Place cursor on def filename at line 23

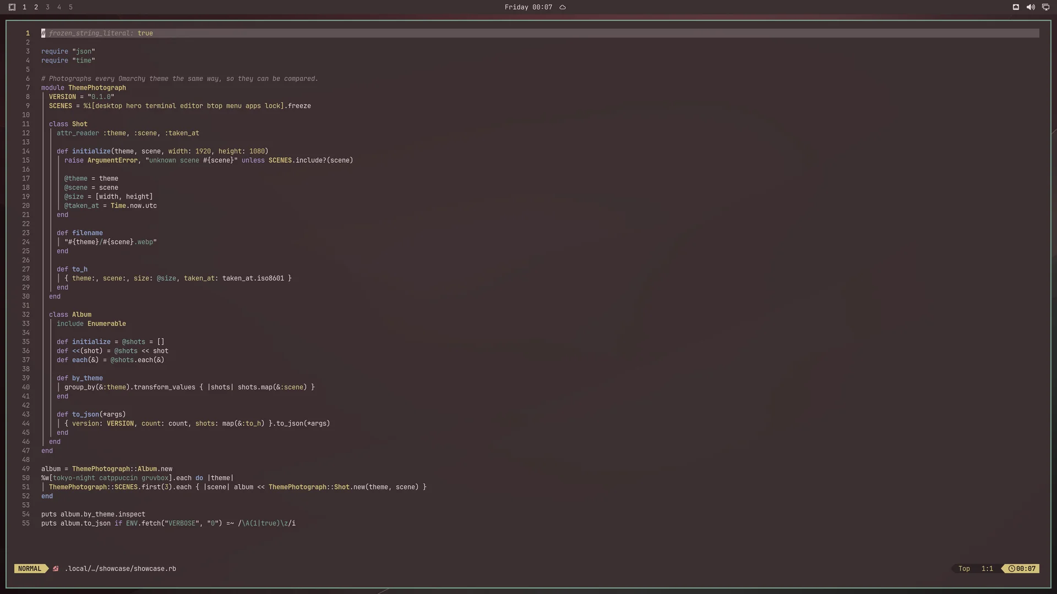pos(80,233)
